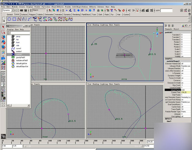Expand the Lifespan Mode attribute dropdown
192x150 pixels.
[x=186, y=66]
